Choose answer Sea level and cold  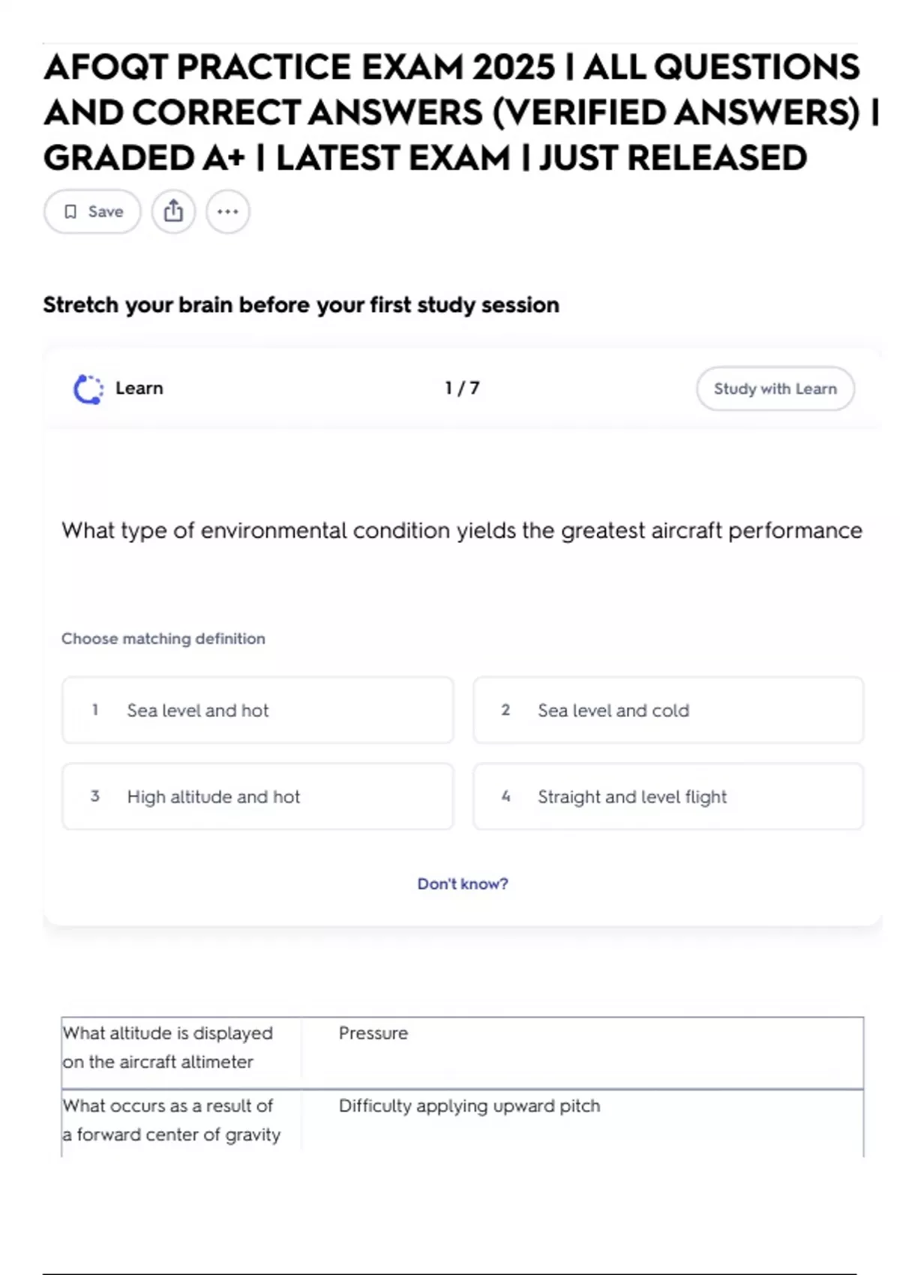click(667, 710)
